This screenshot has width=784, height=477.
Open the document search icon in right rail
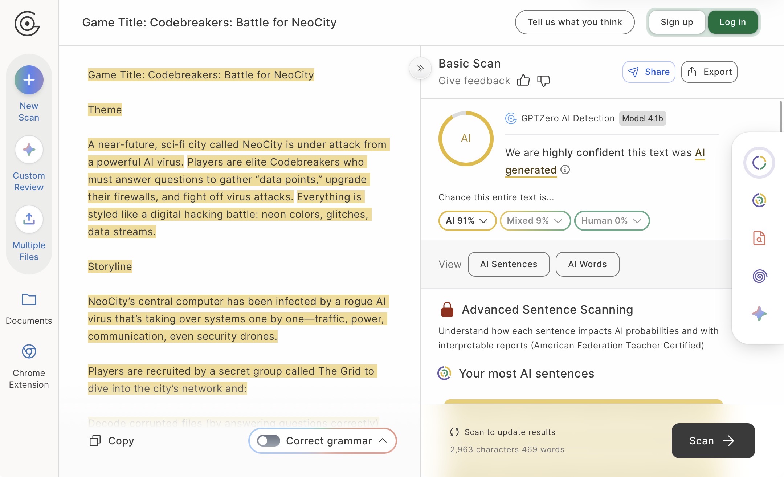coord(759,238)
